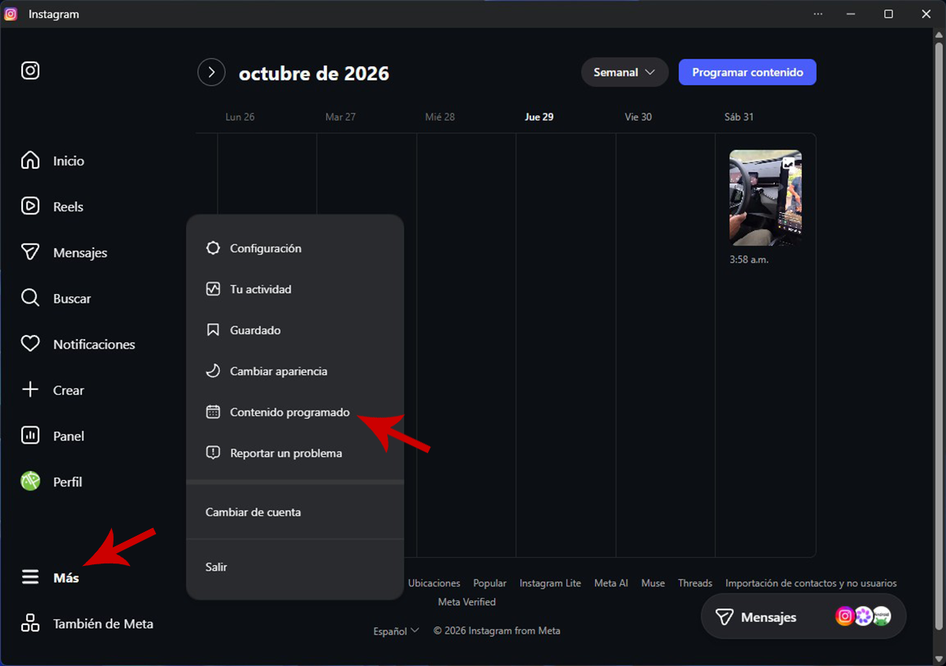Click the Mar 27 day header
The image size is (946, 666).
click(x=340, y=117)
